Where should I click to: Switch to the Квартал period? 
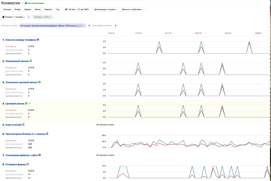pos(48,10)
